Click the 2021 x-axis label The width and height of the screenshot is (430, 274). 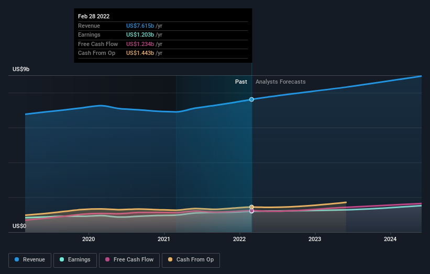click(x=164, y=239)
